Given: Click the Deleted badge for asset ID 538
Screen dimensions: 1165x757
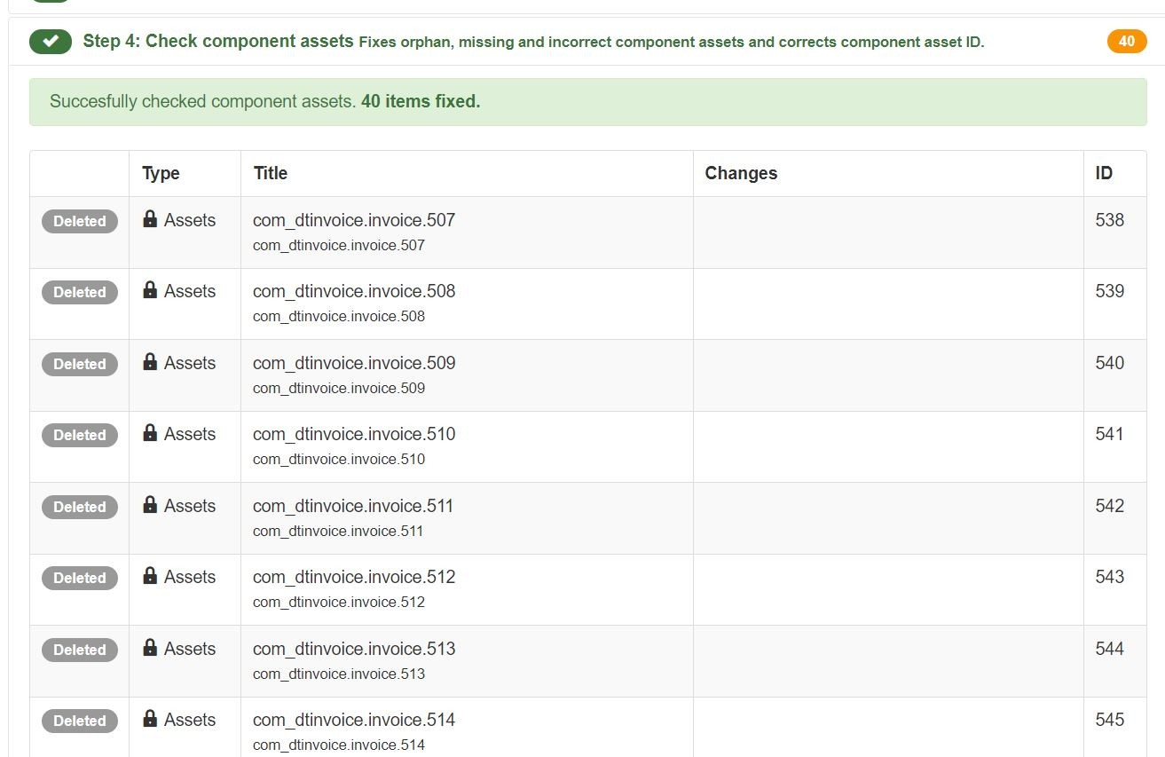Looking at the screenshot, I should pyautogui.click(x=80, y=222).
